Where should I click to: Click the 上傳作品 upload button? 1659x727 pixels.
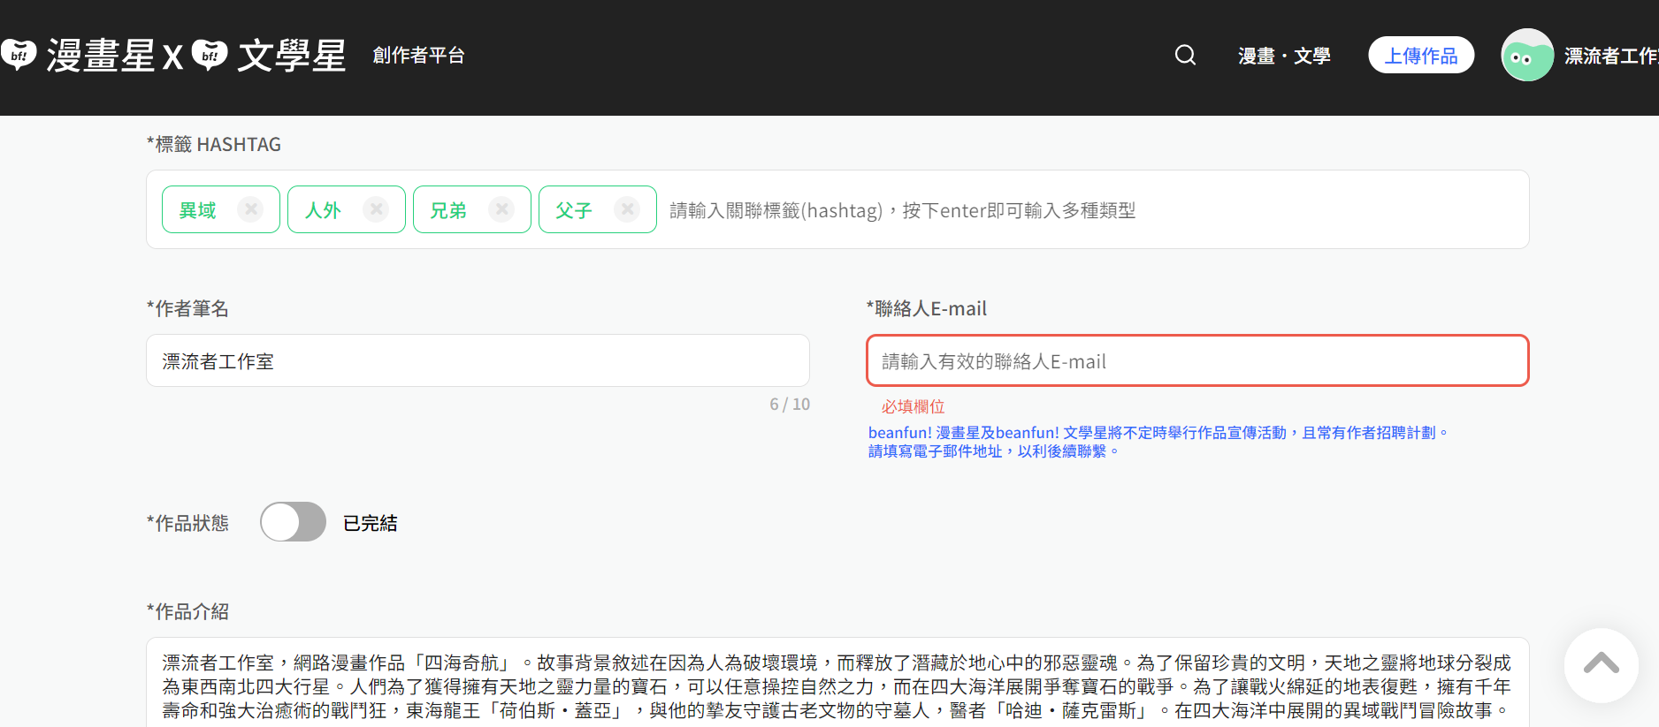click(x=1420, y=56)
